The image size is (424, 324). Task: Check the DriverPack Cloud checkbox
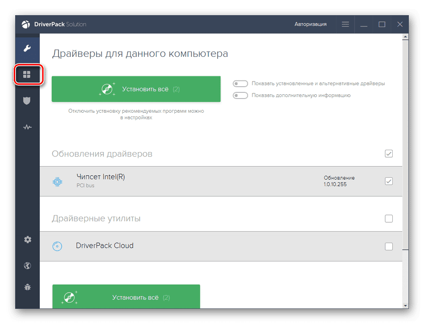(388, 246)
